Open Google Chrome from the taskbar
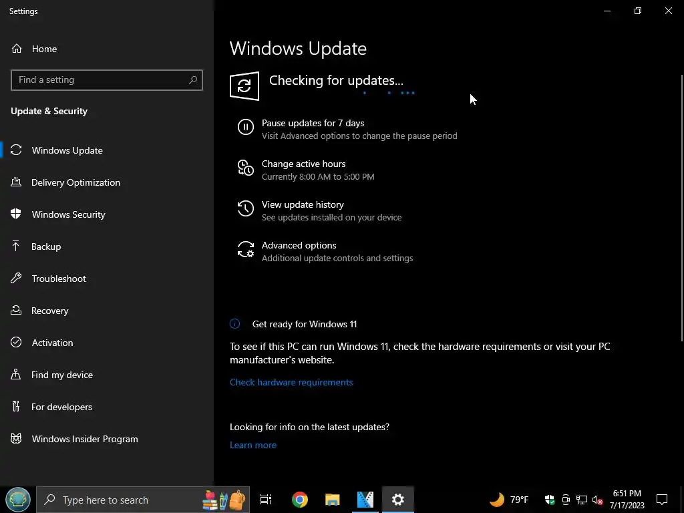This screenshot has width=684, height=513. tap(300, 500)
